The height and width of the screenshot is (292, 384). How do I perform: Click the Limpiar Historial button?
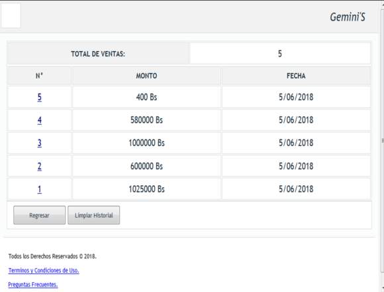point(94,215)
